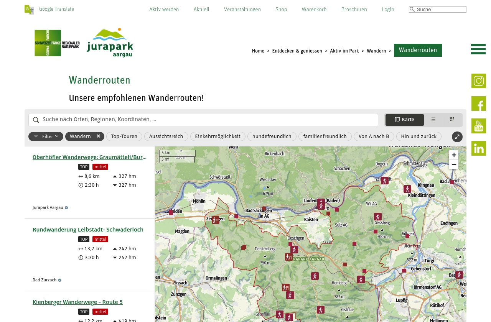Open the hamburger main menu
The width and height of the screenshot is (491, 322).
tap(478, 49)
